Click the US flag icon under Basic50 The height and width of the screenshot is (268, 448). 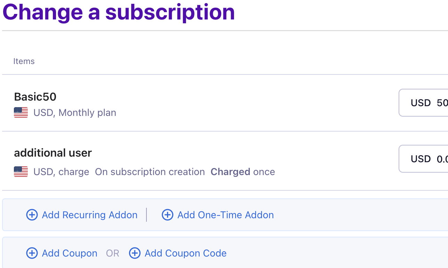point(21,113)
